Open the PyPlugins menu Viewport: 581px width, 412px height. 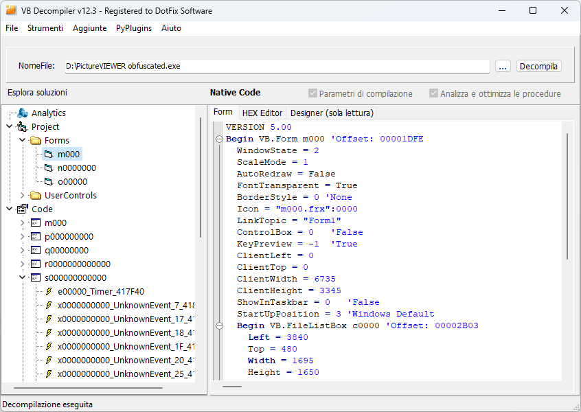point(134,28)
